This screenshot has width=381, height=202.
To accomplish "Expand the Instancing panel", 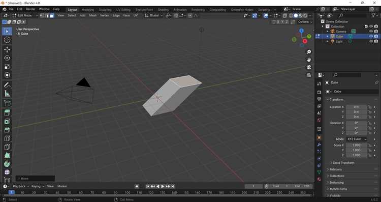I will point(336,183).
